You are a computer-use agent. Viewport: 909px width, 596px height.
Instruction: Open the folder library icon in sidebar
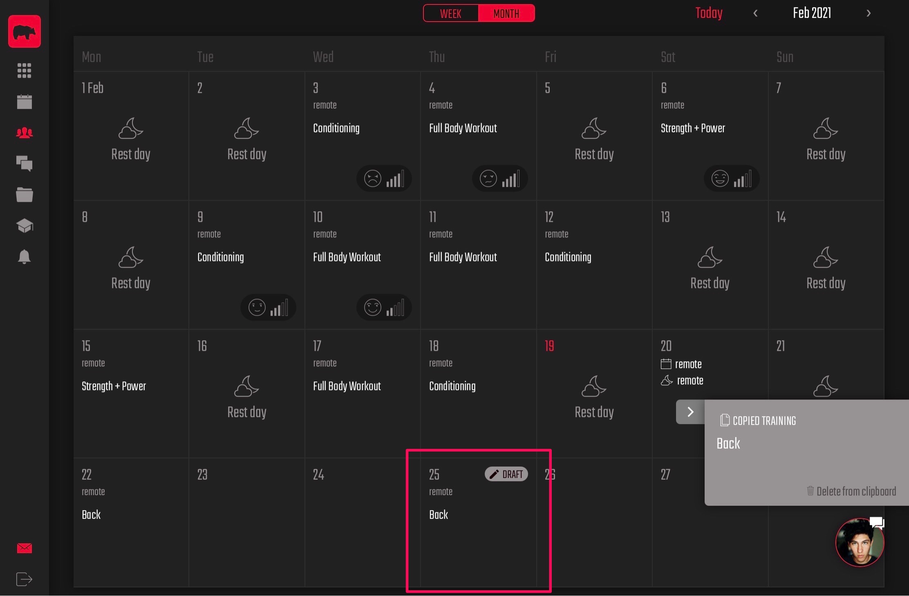[24, 195]
